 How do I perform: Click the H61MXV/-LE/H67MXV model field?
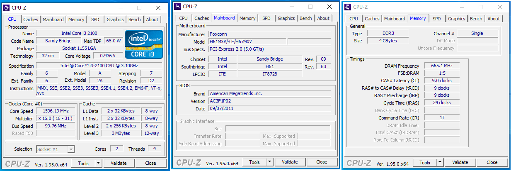click(247, 42)
